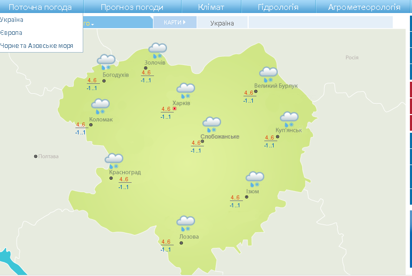The width and height of the screenshot is (412, 276).
Task: Click Харків day temperature 4..6
Action: point(166,109)
